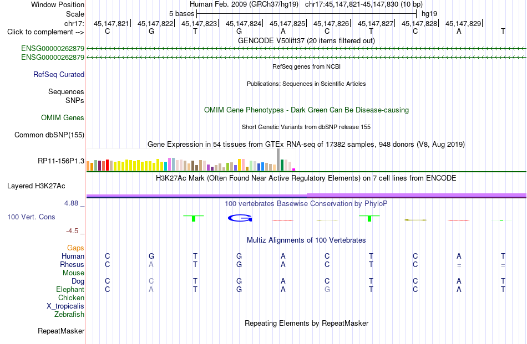Click the Layered H3K27Ac label
This screenshot has height=344, width=527.
(x=36, y=186)
